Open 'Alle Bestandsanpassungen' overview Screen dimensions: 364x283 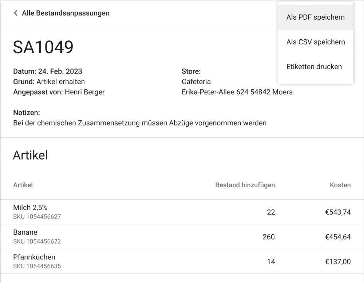[66, 13]
